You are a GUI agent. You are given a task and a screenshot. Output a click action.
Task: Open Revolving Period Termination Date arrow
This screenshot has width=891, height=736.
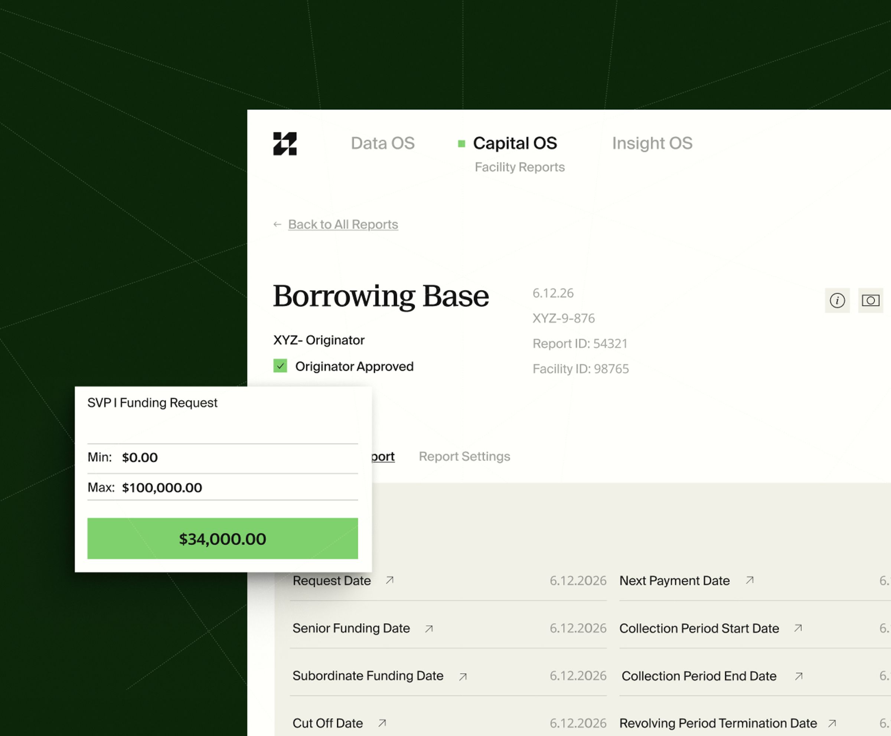832,723
